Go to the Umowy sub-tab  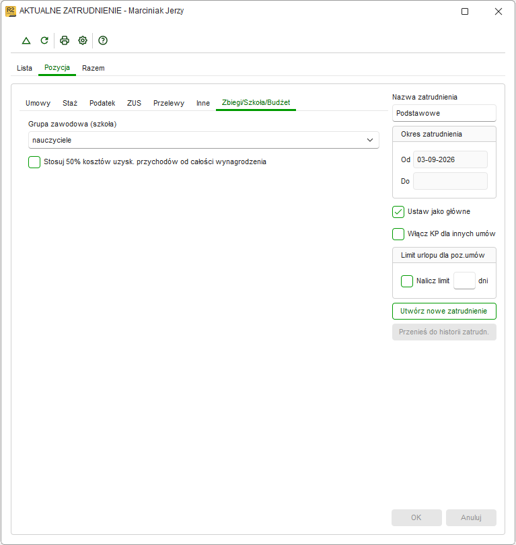pyautogui.click(x=38, y=103)
